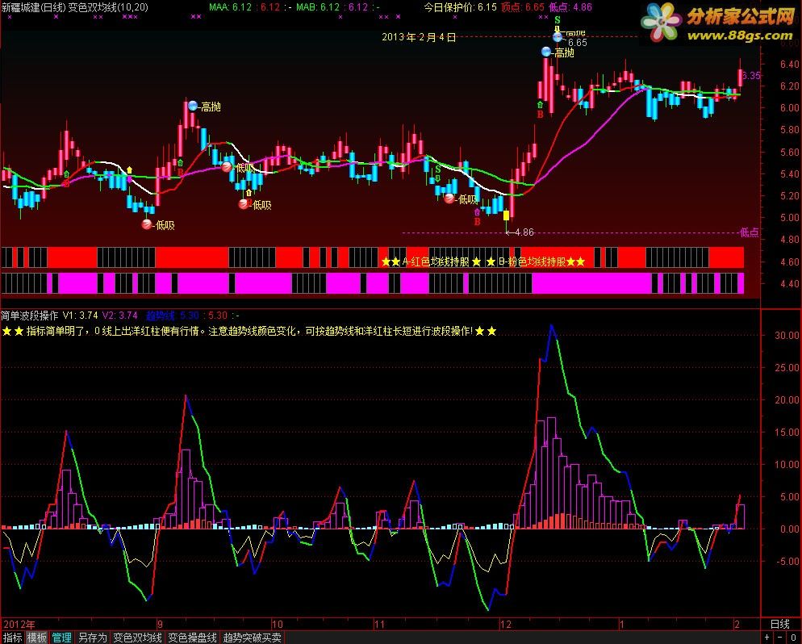
Task: Click the 2012年 marker on date axis
Action: (x=19, y=624)
